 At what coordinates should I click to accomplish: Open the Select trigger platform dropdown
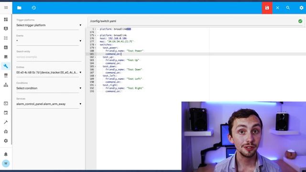pyautogui.click(x=49, y=25)
